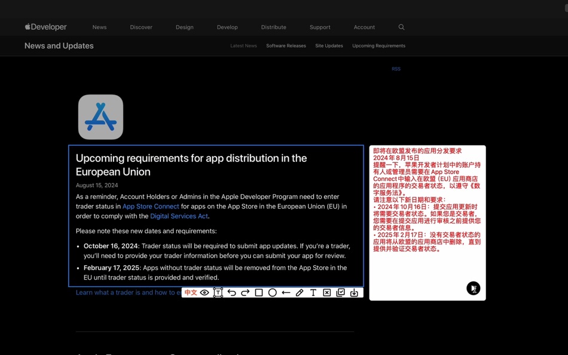The image size is (568, 355).
Task: Click the Apple Developer logo
Action: coord(45,27)
